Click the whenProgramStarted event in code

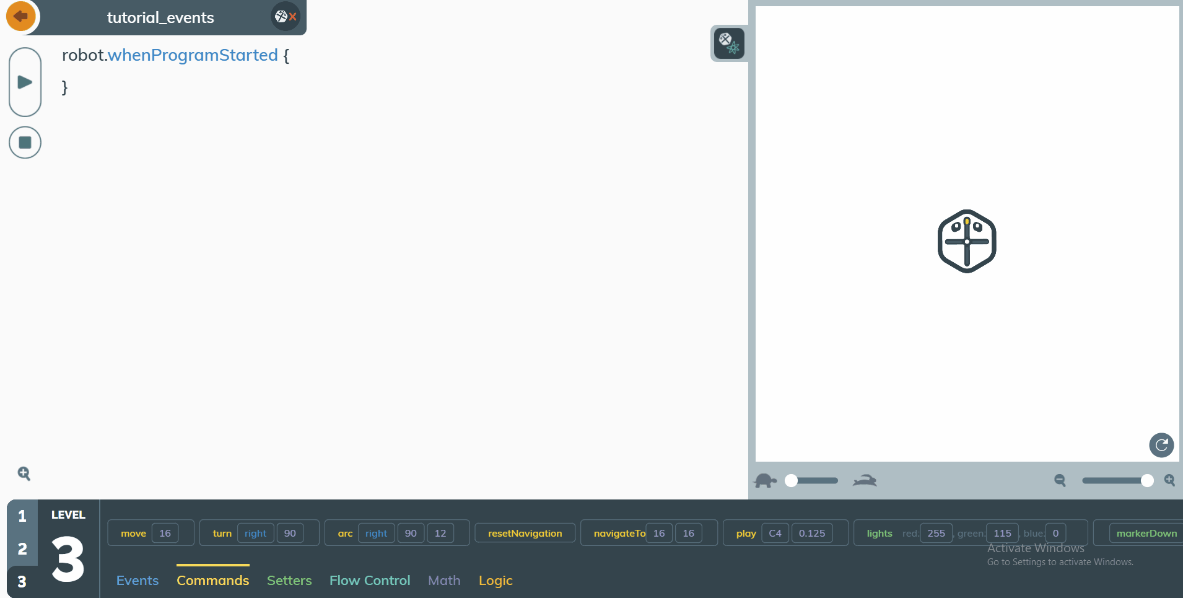point(193,55)
